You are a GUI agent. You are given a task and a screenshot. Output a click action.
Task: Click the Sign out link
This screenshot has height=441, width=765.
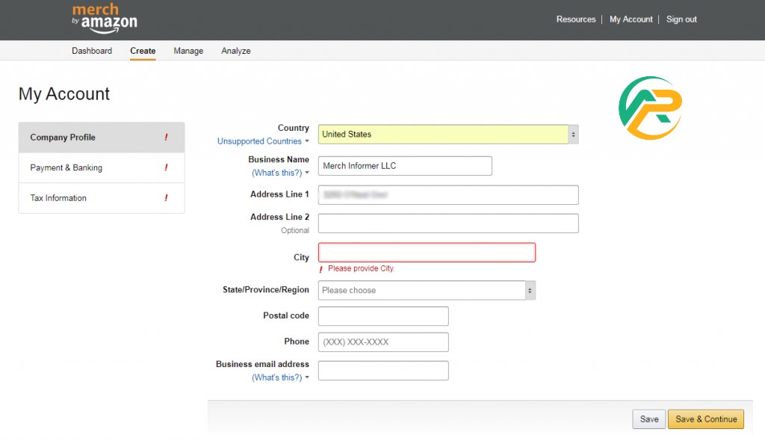tap(681, 19)
